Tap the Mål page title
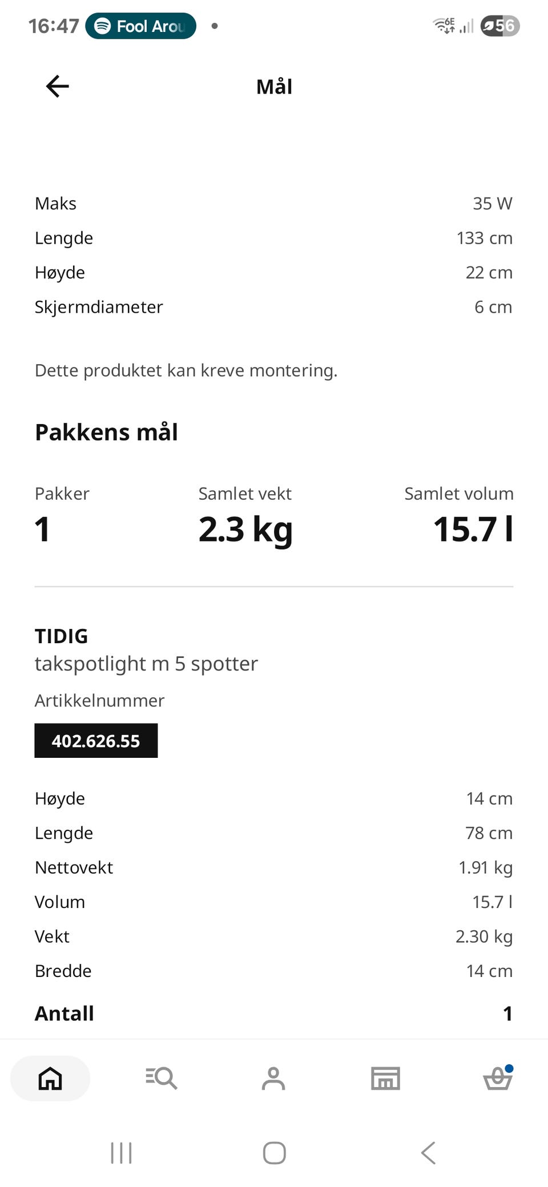The height and width of the screenshot is (1187, 548). pyautogui.click(x=274, y=87)
